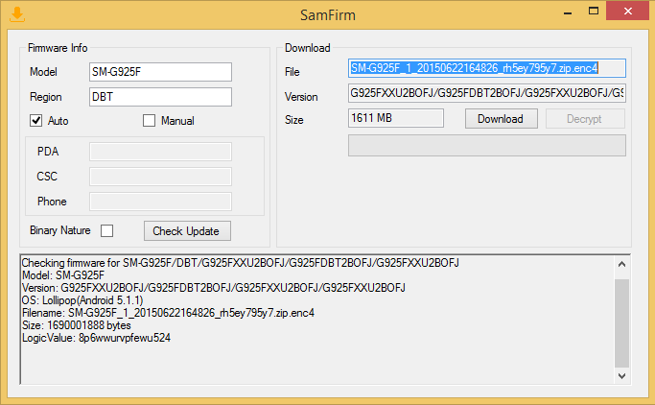Image resolution: width=655 pixels, height=405 pixels.
Task: Click the Check Update button
Action: [187, 230]
